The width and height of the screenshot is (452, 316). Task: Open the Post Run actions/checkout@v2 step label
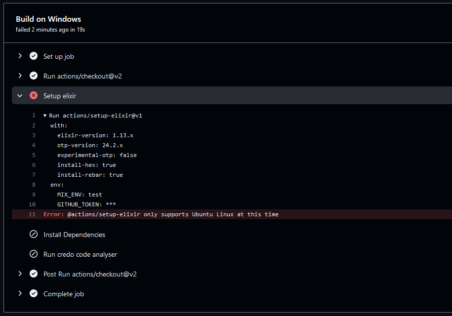tap(90, 274)
